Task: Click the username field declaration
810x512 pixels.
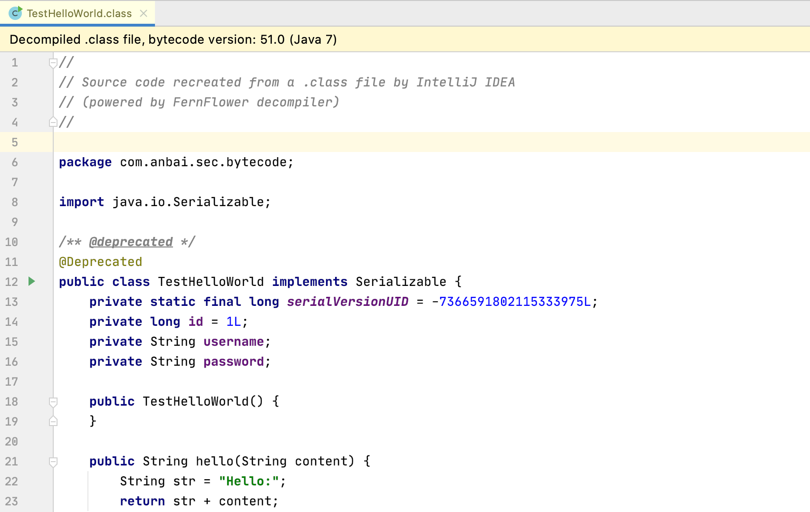Action: tap(233, 341)
